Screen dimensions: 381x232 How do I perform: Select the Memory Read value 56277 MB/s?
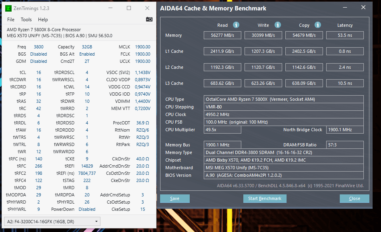(x=223, y=35)
